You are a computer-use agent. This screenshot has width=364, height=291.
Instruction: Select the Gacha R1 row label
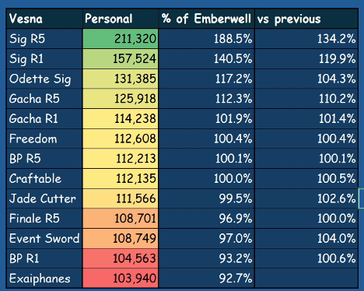(44, 118)
